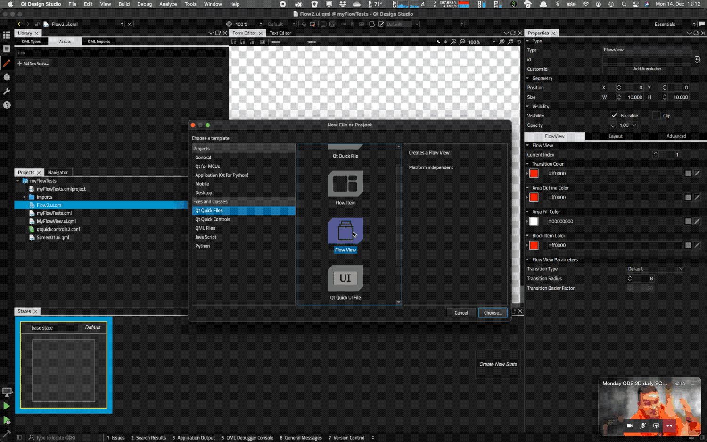The image size is (707, 442).
Task: Enable the Clip checkbox
Action: pos(656,116)
